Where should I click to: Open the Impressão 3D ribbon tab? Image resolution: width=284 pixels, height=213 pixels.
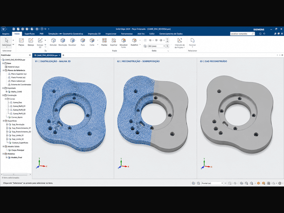[94, 34]
